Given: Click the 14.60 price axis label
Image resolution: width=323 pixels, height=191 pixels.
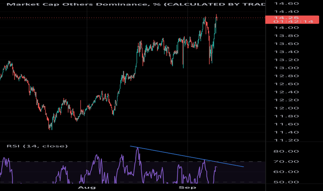Looking at the screenshot, I should tap(286, 3).
